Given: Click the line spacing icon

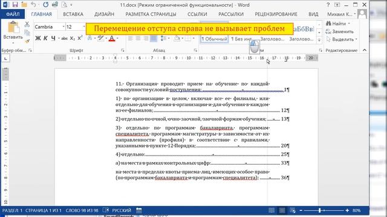Looking at the screenshot, I should (x=163, y=38).
